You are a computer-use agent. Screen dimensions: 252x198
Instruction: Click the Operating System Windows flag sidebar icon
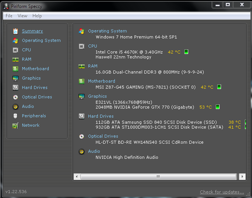pos(15,41)
